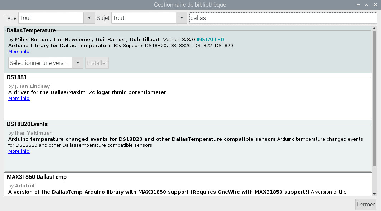Open the Sujet filter dropdown
381x211 pixels.
[182, 18]
